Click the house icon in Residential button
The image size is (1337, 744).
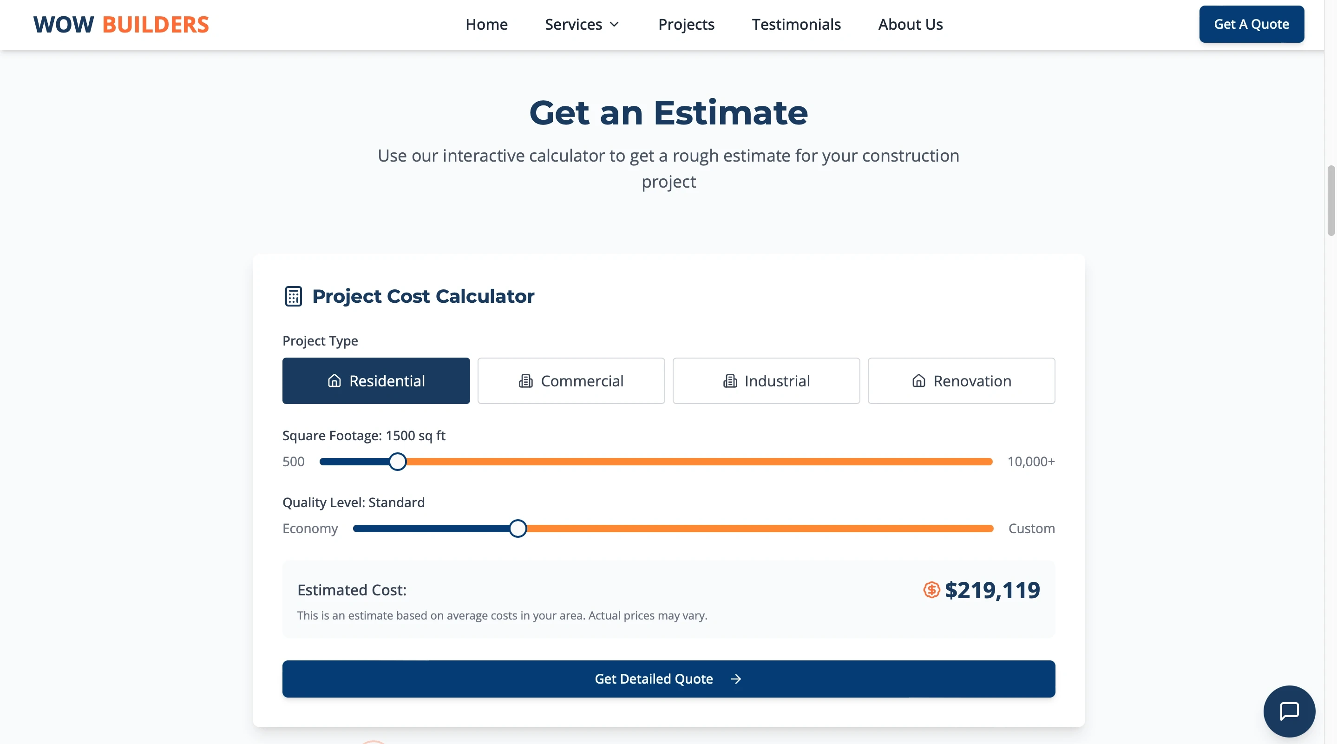pyautogui.click(x=334, y=381)
